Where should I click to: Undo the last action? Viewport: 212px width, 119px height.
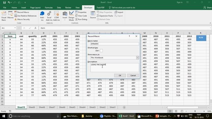click(x=9, y=2)
